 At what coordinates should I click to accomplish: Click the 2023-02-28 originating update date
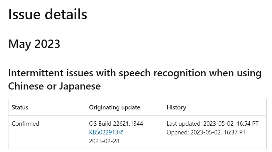pos(104,141)
